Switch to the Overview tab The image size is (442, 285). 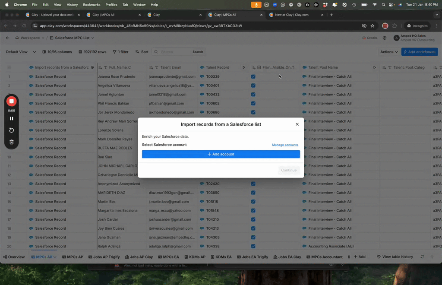[x=14, y=257]
